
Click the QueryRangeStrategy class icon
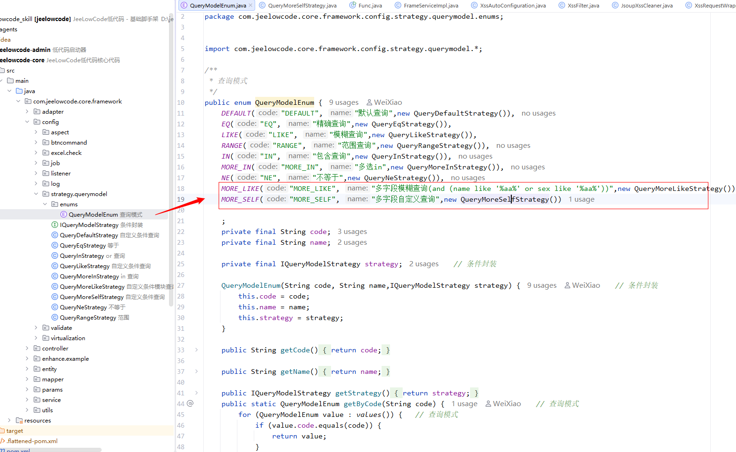click(x=55, y=317)
